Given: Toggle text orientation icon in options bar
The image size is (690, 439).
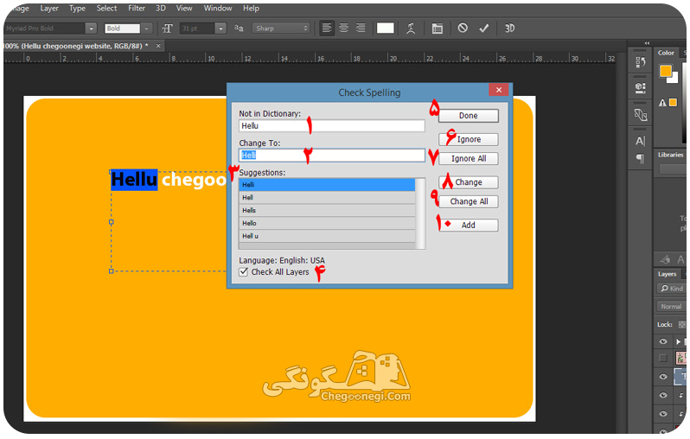Looking at the screenshot, I should tap(167, 29).
